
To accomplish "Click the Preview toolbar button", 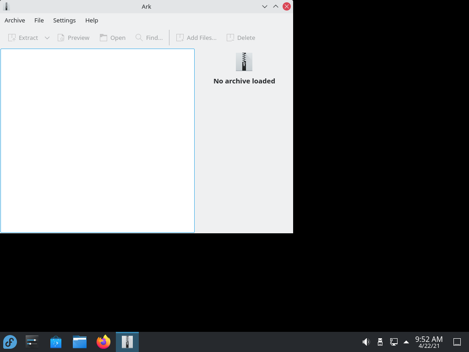I will (73, 38).
